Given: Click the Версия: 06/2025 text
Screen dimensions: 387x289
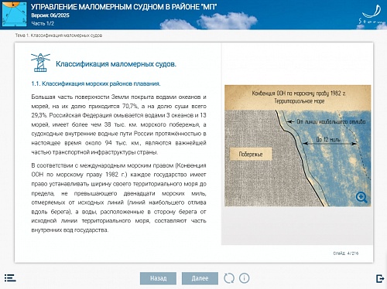Looking at the screenshot, I should click(x=50, y=15).
